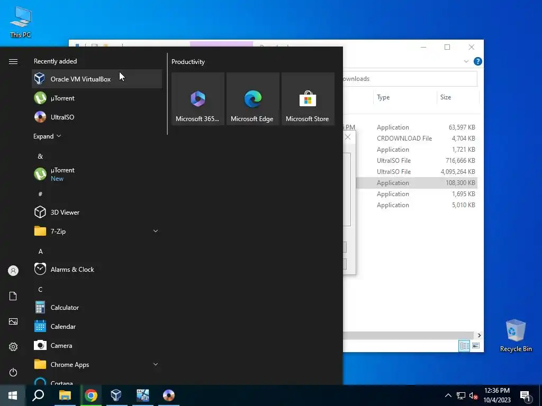Open File Explorer help icon

(x=478, y=61)
